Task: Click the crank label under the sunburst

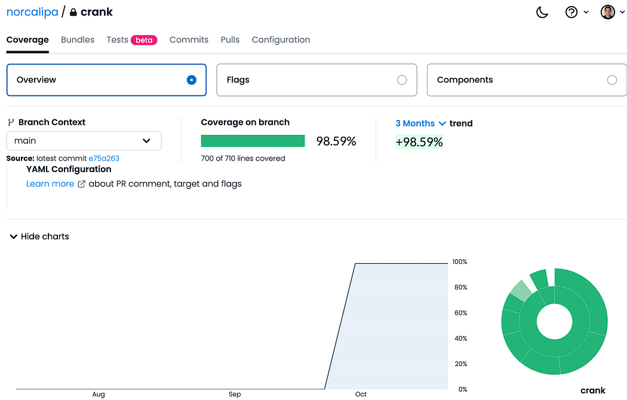Action: (593, 390)
